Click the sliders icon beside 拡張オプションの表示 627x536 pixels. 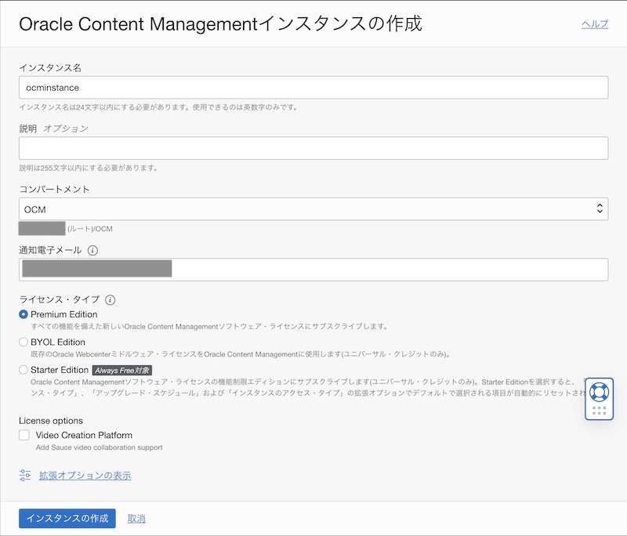click(25, 475)
